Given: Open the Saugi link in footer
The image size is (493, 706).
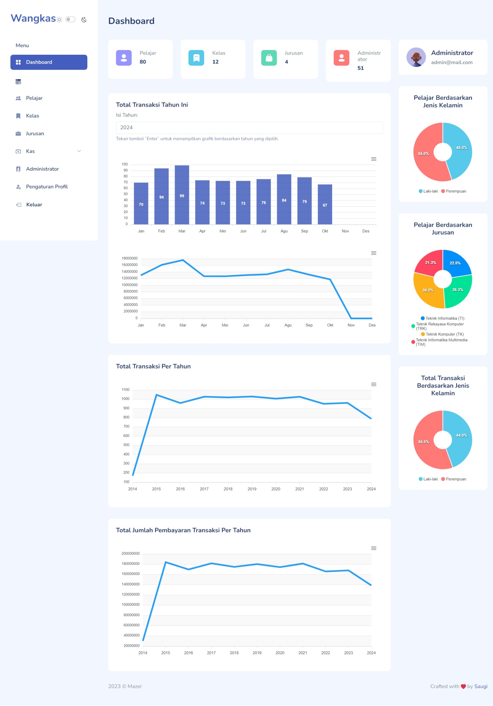Looking at the screenshot, I should (x=481, y=686).
